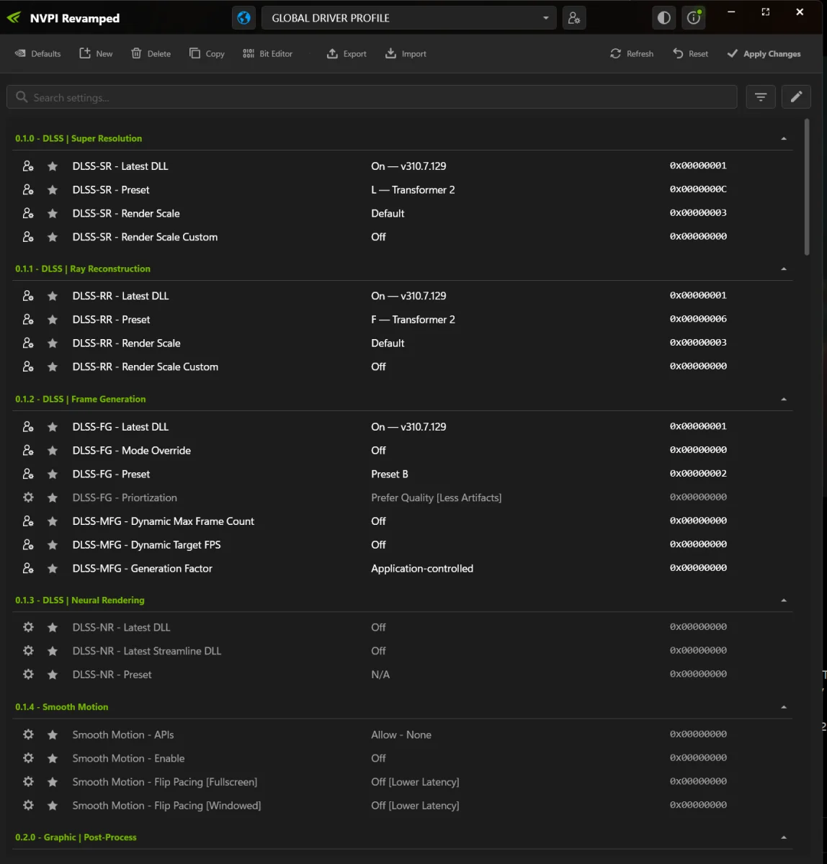827x864 pixels.
Task: Toggle the light/dark theme button
Action: coord(664,18)
